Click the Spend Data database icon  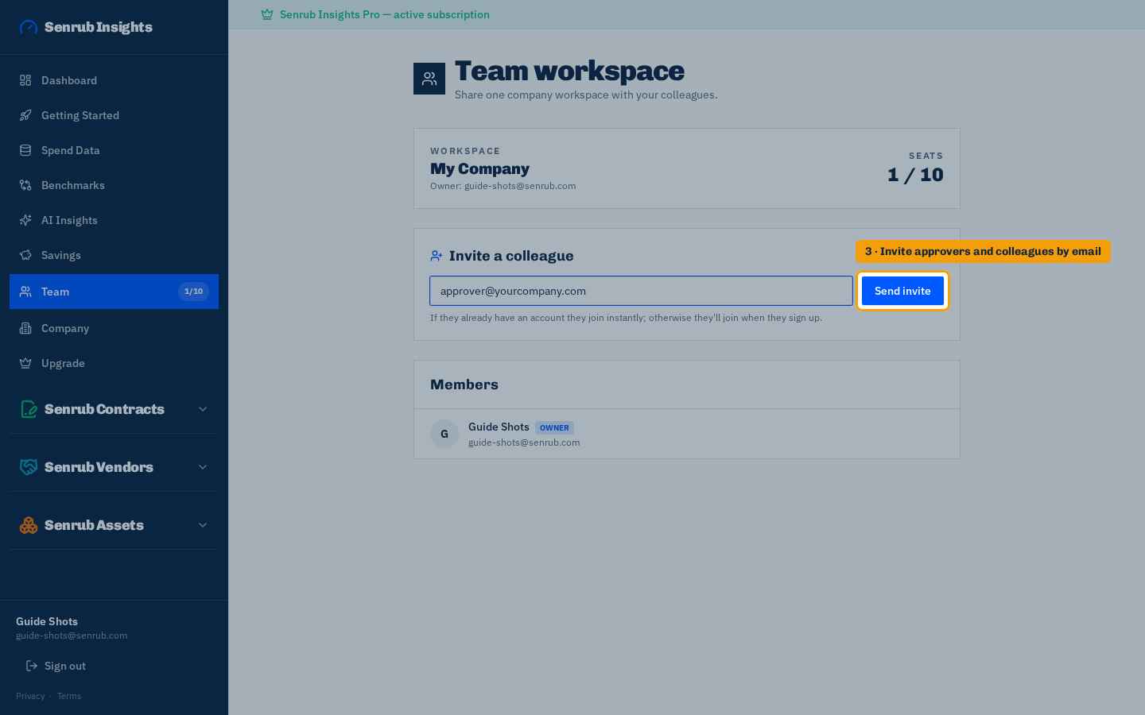[25, 150]
